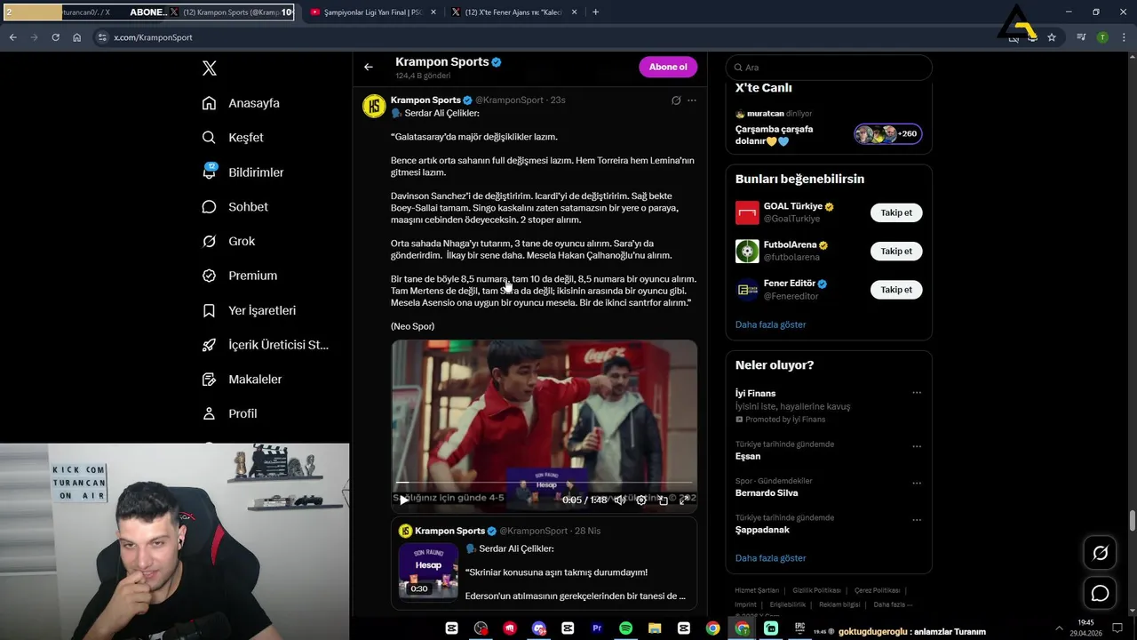Follow Fener Editör
Image resolution: width=1137 pixels, height=640 pixels.
click(896, 290)
